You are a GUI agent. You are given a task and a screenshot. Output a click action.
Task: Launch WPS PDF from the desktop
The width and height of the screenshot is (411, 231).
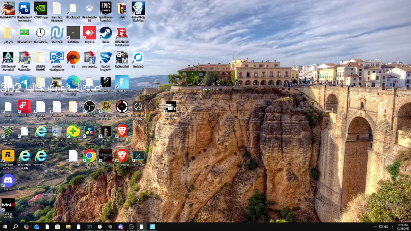[x=24, y=109]
